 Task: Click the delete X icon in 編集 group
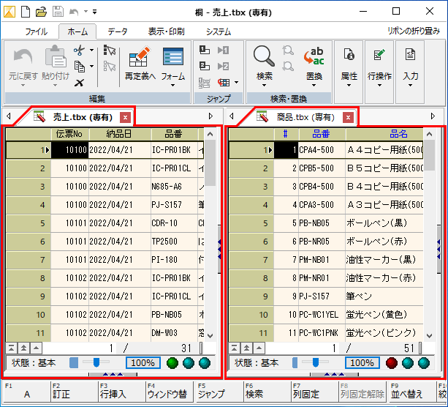click(79, 83)
